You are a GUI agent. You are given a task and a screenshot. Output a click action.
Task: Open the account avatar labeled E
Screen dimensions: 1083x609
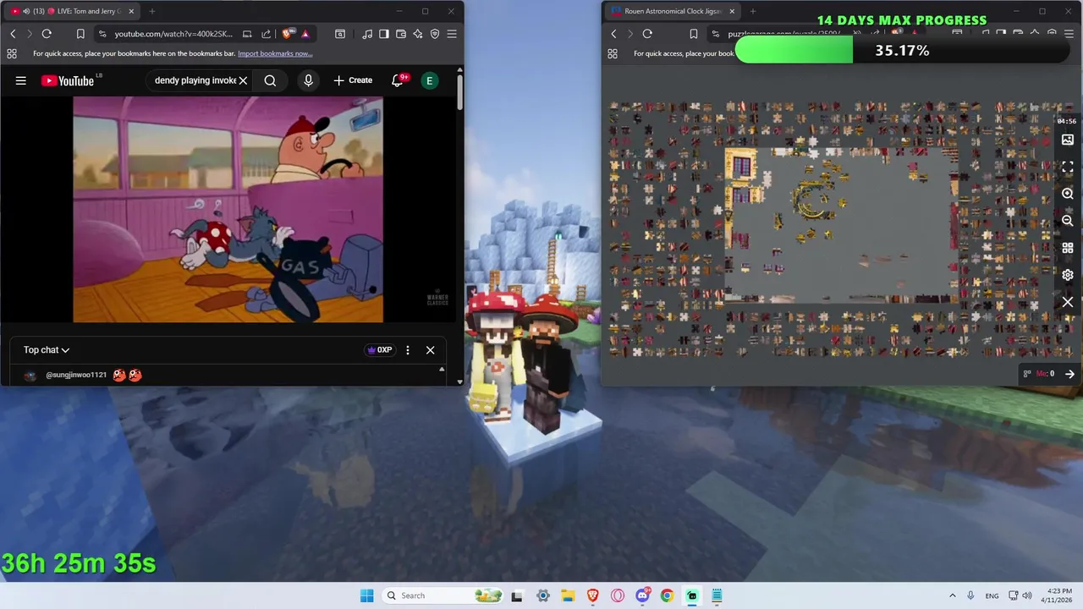[x=429, y=80]
